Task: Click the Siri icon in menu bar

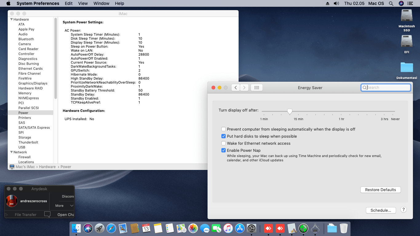Action: (x=401, y=3)
